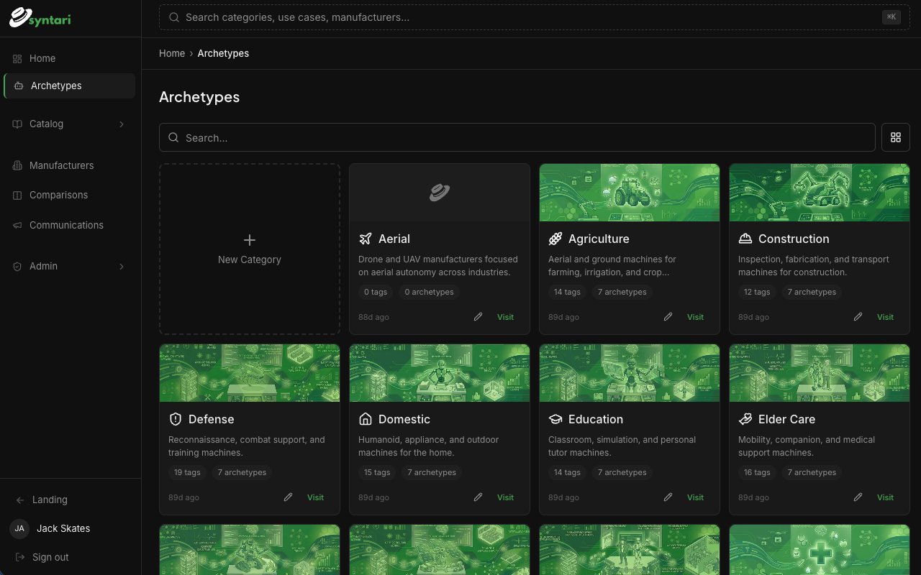Focus the Archetypes search field
The height and width of the screenshot is (575, 921).
click(517, 137)
